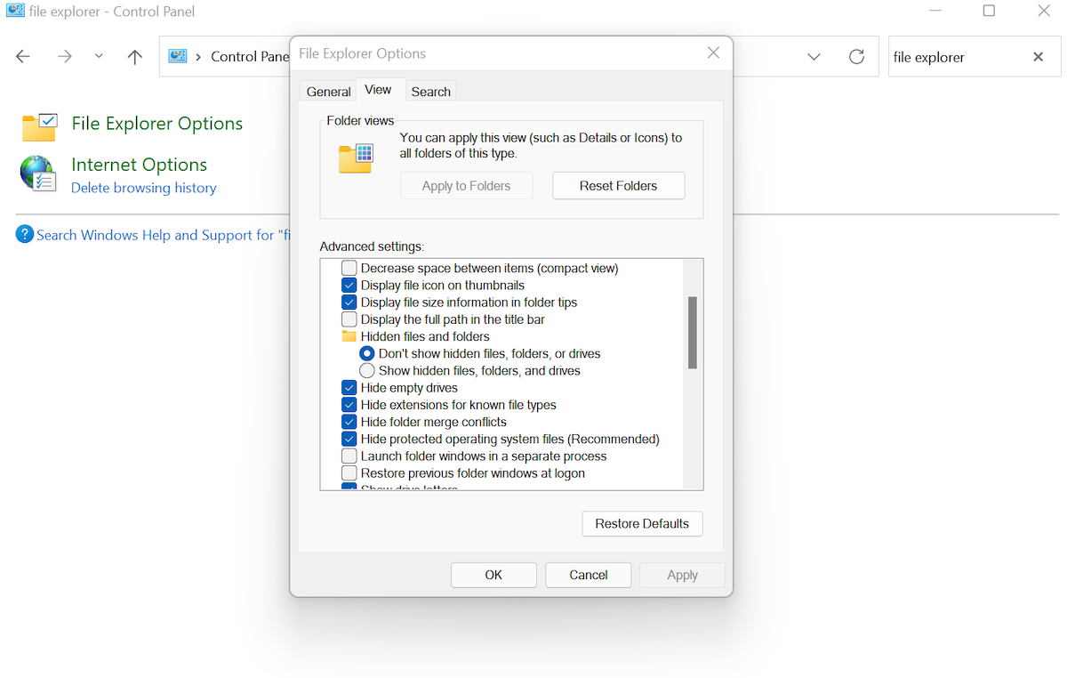This screenshot has width=1067, height=678.
Task: Clear the search box with X icon
Action: tap(1038, 57)
